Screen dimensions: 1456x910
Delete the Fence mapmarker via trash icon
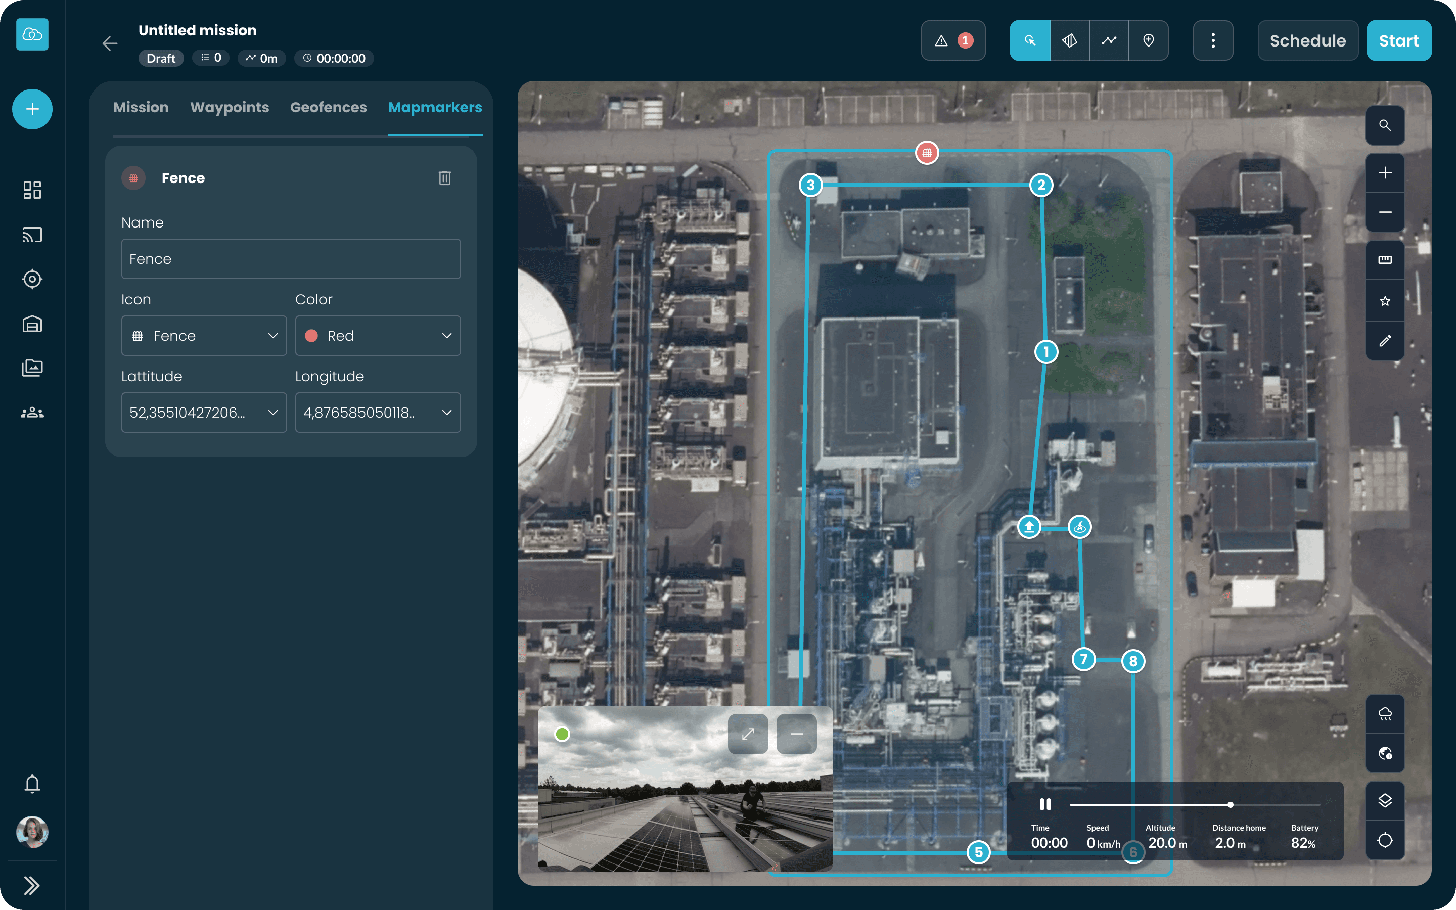[x=444, y=177]
